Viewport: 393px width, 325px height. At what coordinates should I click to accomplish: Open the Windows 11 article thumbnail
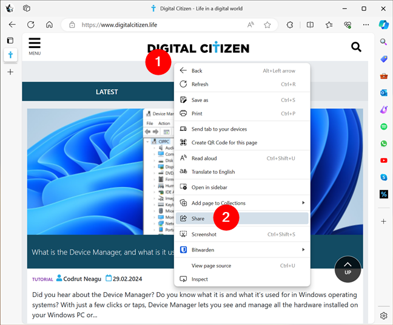point(100,172)
